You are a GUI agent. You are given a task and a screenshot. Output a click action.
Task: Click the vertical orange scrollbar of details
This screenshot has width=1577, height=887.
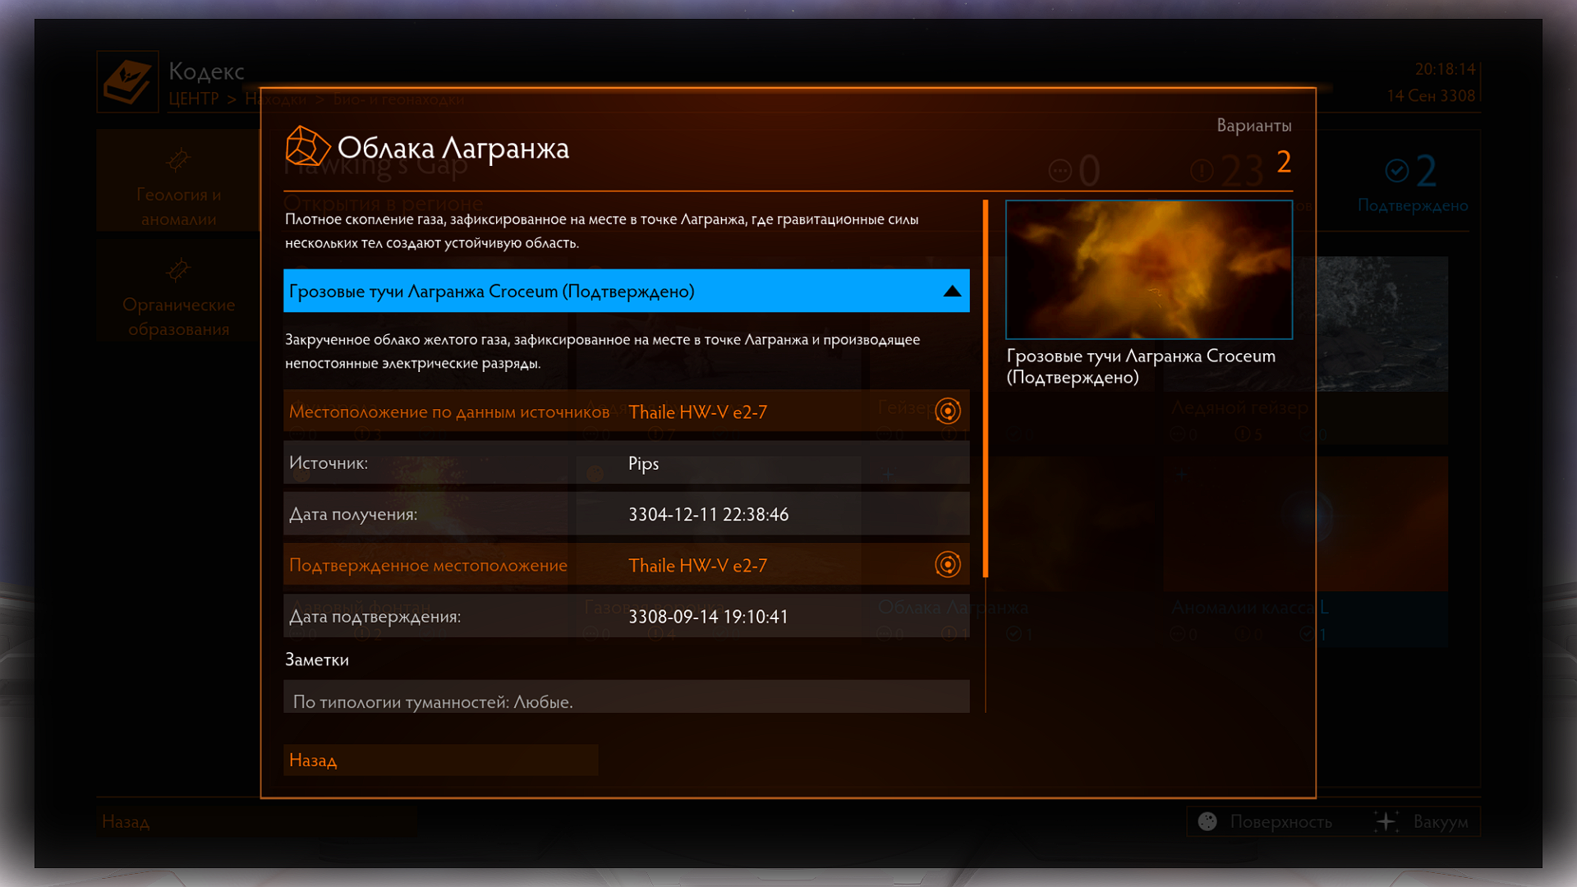pos(985,388)
